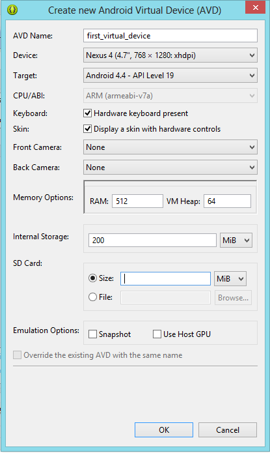Select the SD Card Size radio button
The width and height of the screenshot is (270, 453).
tap(92, 278)
